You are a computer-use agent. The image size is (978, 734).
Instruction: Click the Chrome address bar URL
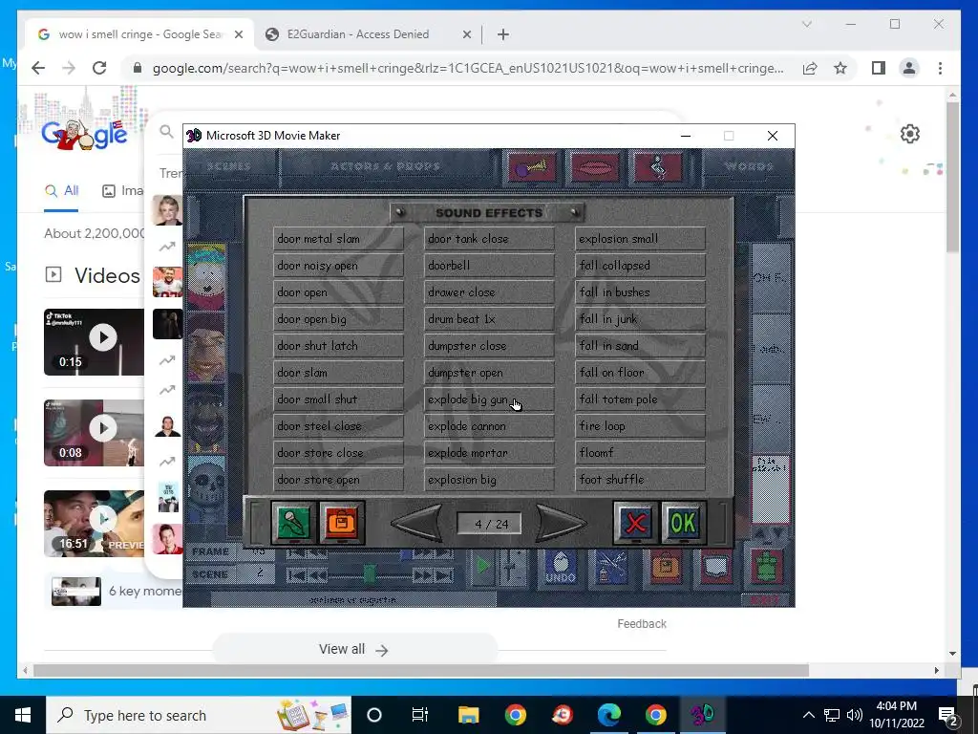point(468,68)
